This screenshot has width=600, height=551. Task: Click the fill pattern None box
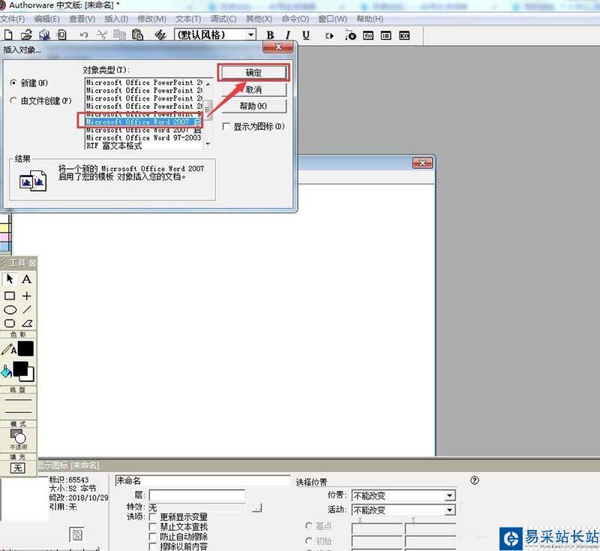click(17, 468)
